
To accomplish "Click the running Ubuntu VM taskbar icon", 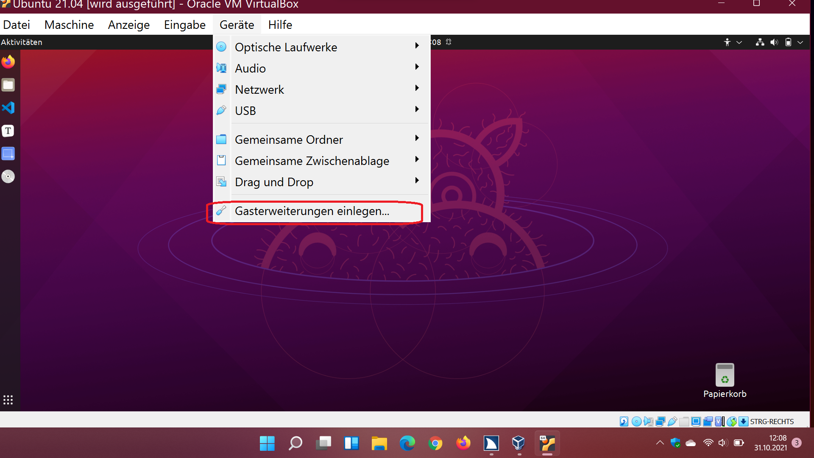I will [x=547, y=444].
